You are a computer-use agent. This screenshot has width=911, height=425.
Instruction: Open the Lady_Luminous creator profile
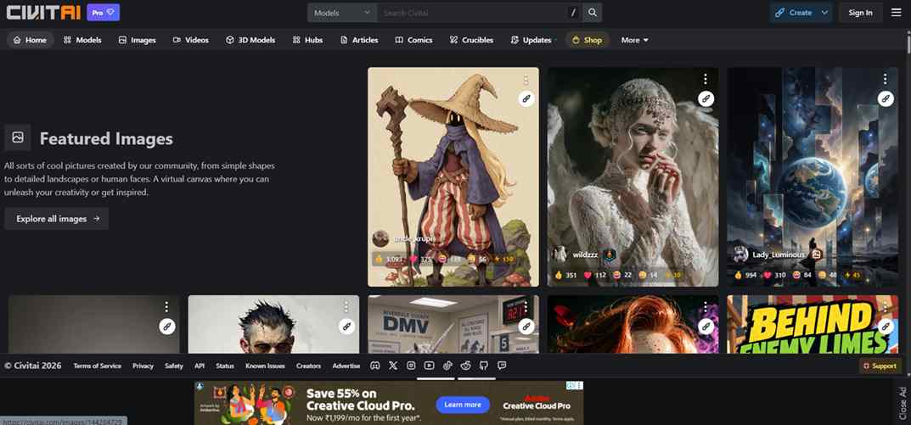tap(778, 254)
